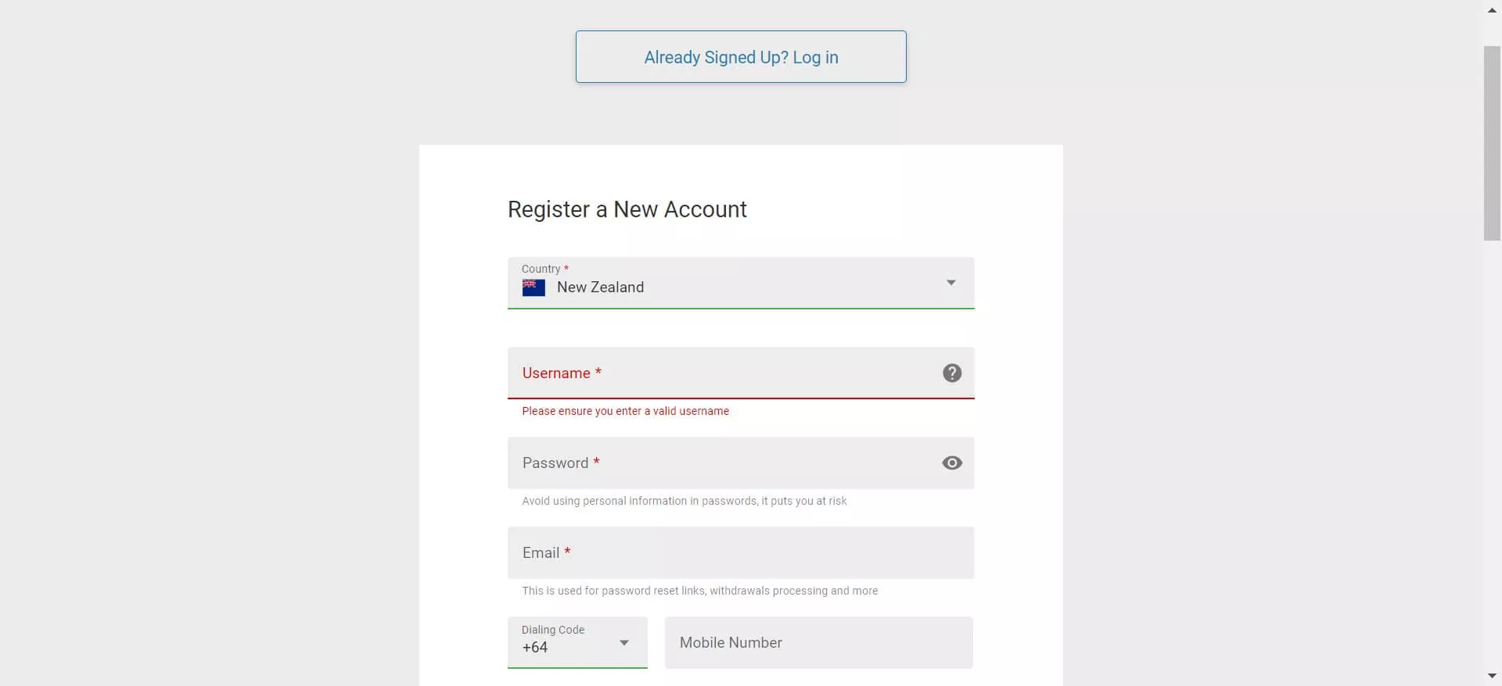Viewport: 1502px width, 686px height.
Task: Click the "+64" dialing code value
Action: [x=535, y=648]
